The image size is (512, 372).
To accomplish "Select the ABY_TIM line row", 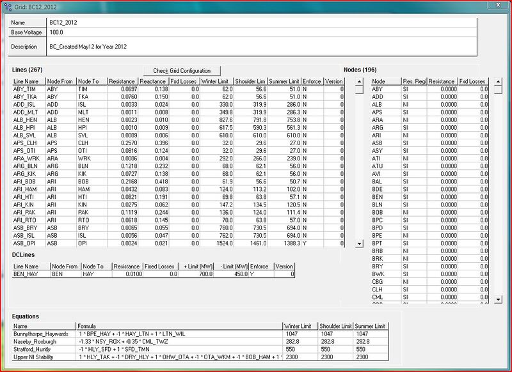I will 179,89.
